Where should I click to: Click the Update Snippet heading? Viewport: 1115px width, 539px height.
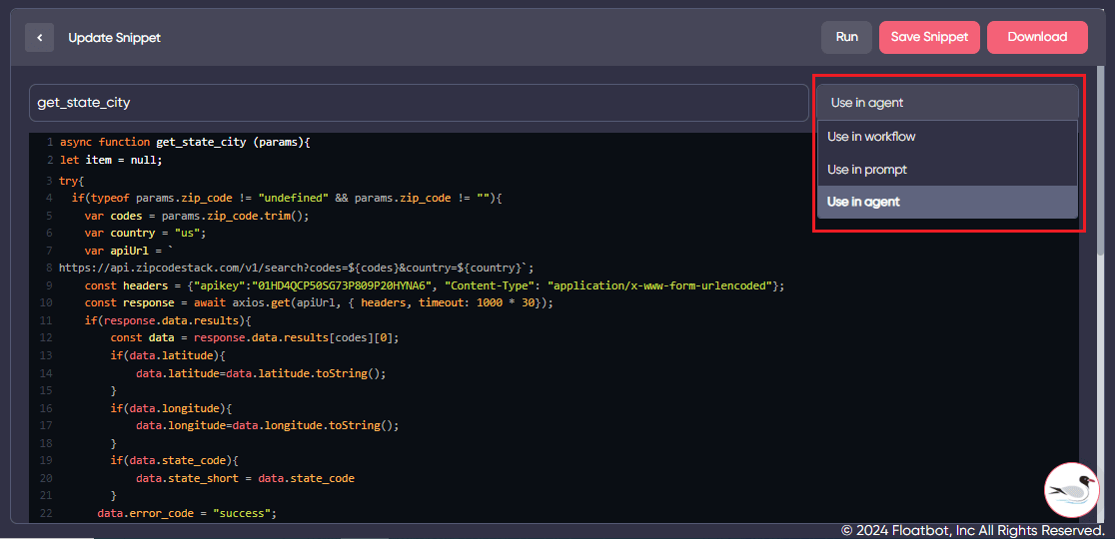(114, 38)
